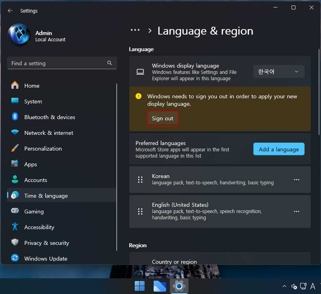This screenshot has width=321, height=294.
Task: Click the muted volume icon in system tray
Action: [x=294, y=287]
